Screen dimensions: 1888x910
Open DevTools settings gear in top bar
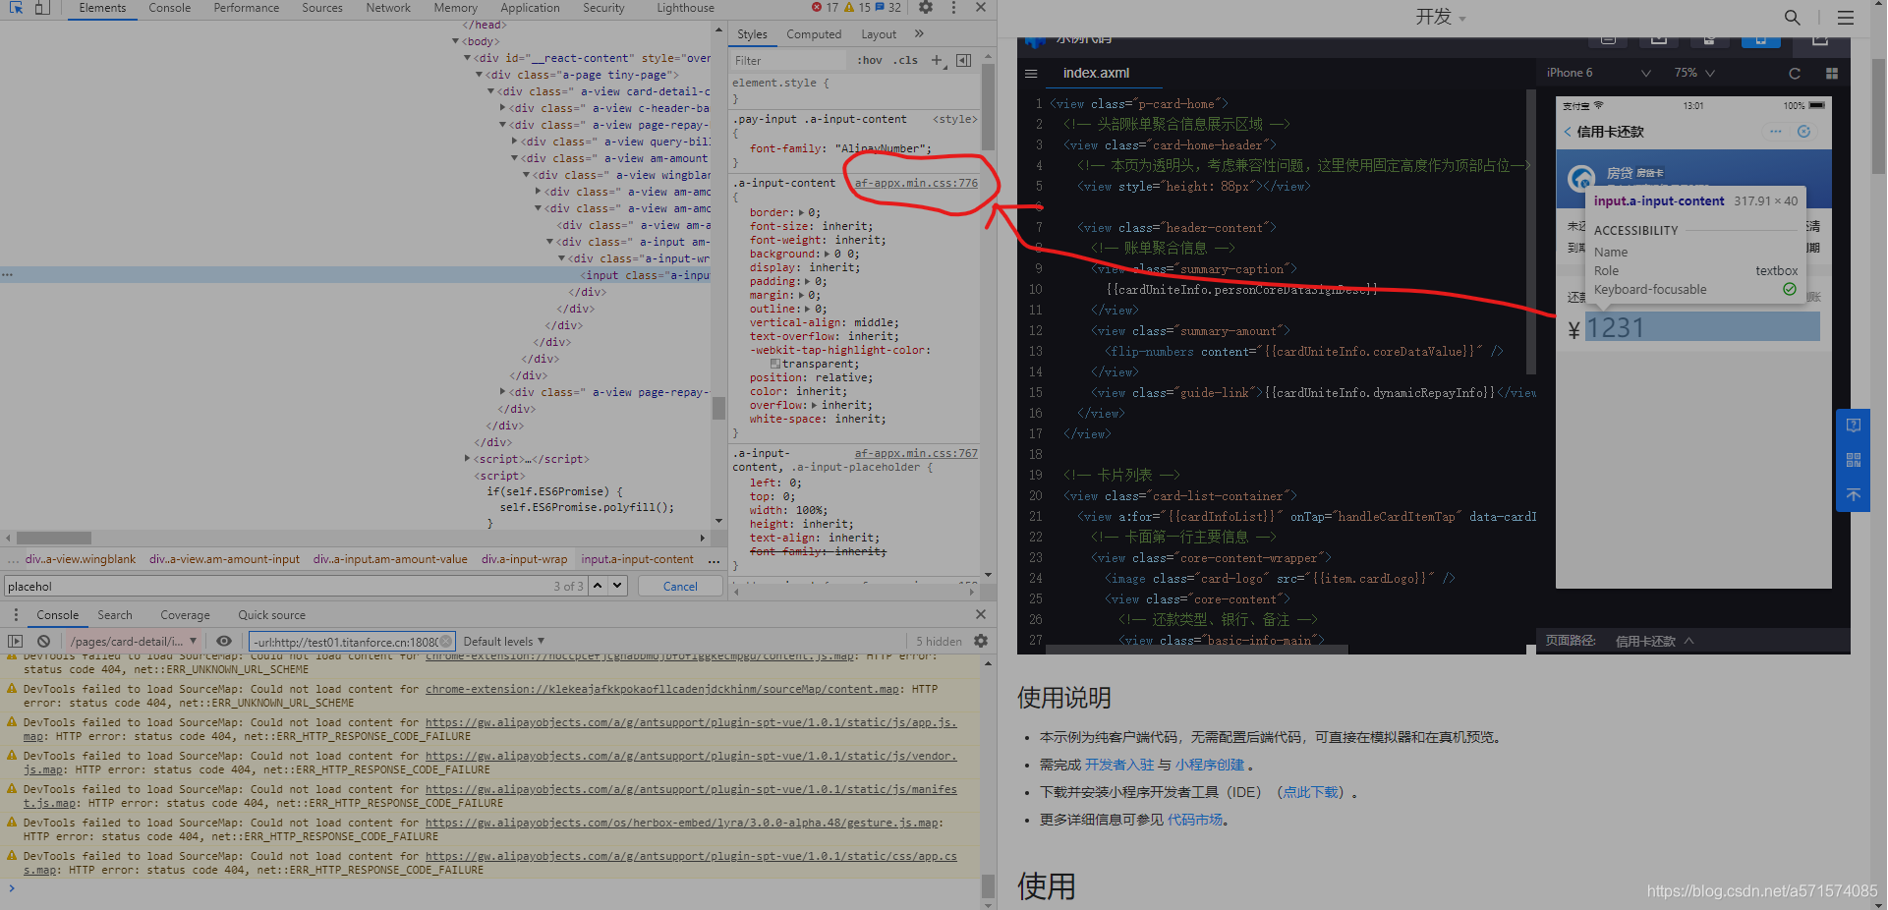coord(926,8)
